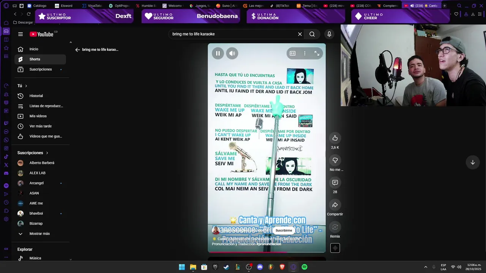The image size is (486, 273).
Task: Subscribe via the Suscribirme button
Action: pyautogui.click(x=284, y=231)
